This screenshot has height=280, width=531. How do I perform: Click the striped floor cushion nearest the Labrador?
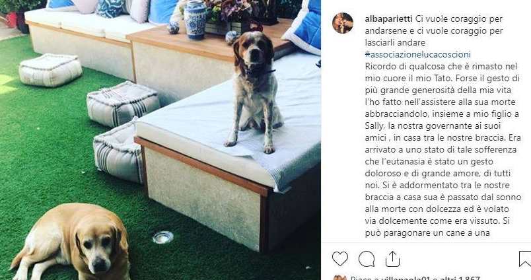click(118, 153)
